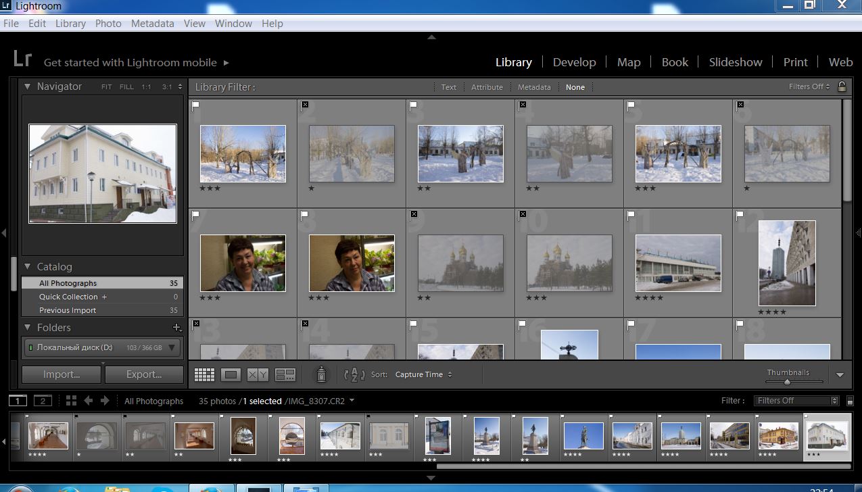Toggle the flag on the first grid photo
The width and height of the screenshot is (862, 492).
(195, 105)
